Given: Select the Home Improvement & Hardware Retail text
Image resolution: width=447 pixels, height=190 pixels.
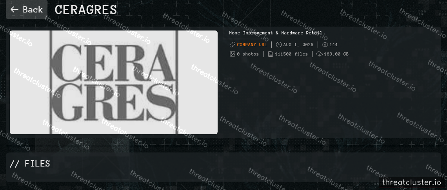Looking at the screenshot, I should click(x=276, y=33).
